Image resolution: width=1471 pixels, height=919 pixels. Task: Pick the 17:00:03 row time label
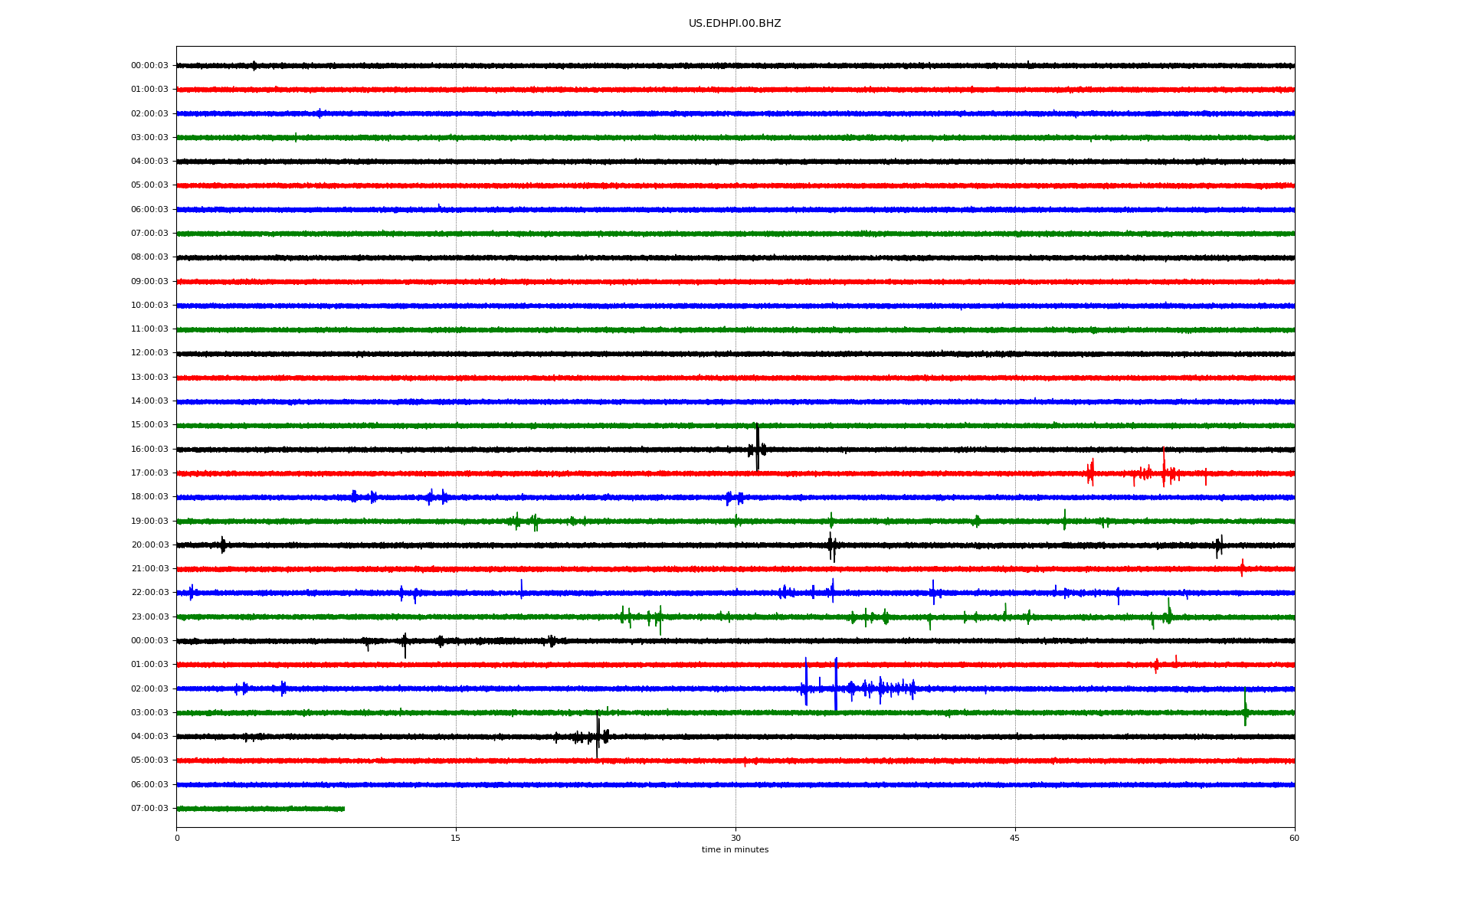149,473
